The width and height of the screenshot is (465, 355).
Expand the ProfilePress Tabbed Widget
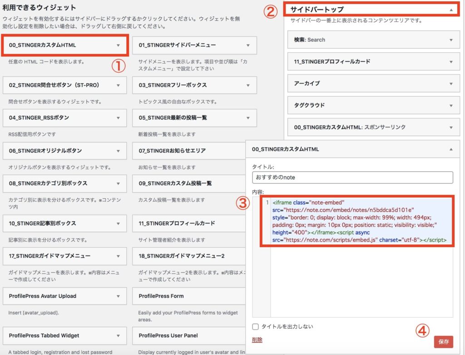pyautogui.click(x=118, y=336)
